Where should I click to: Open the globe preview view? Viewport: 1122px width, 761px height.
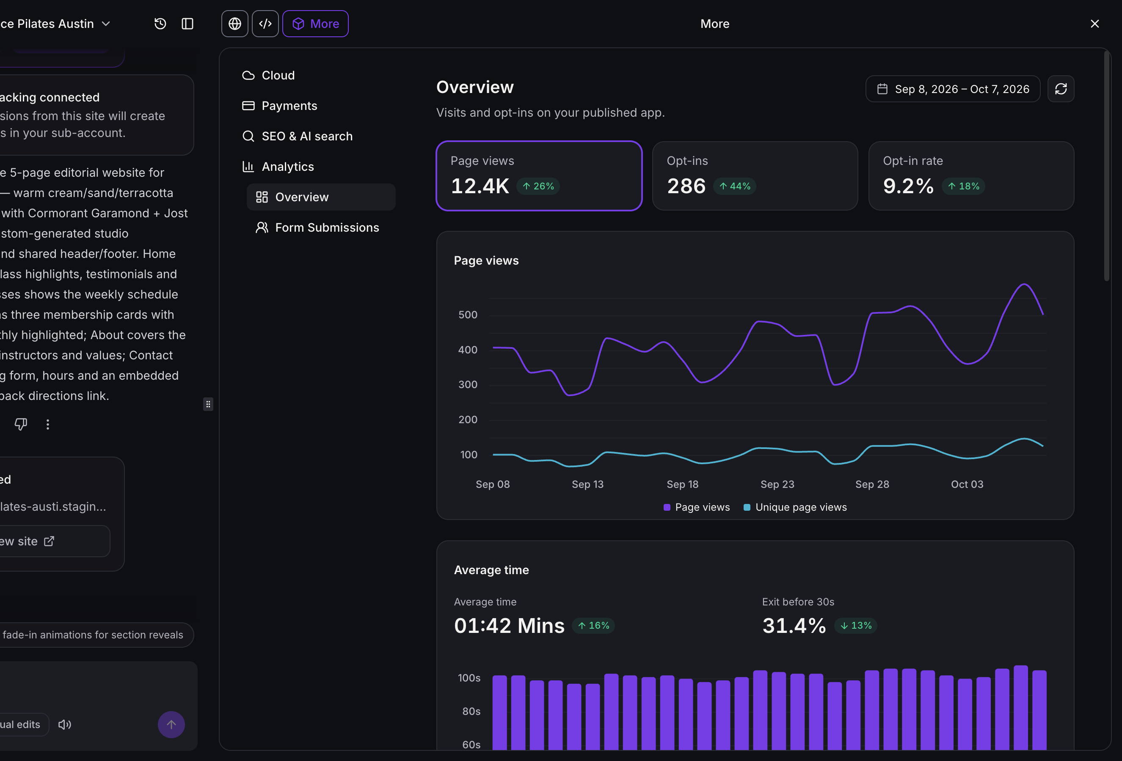234,24
